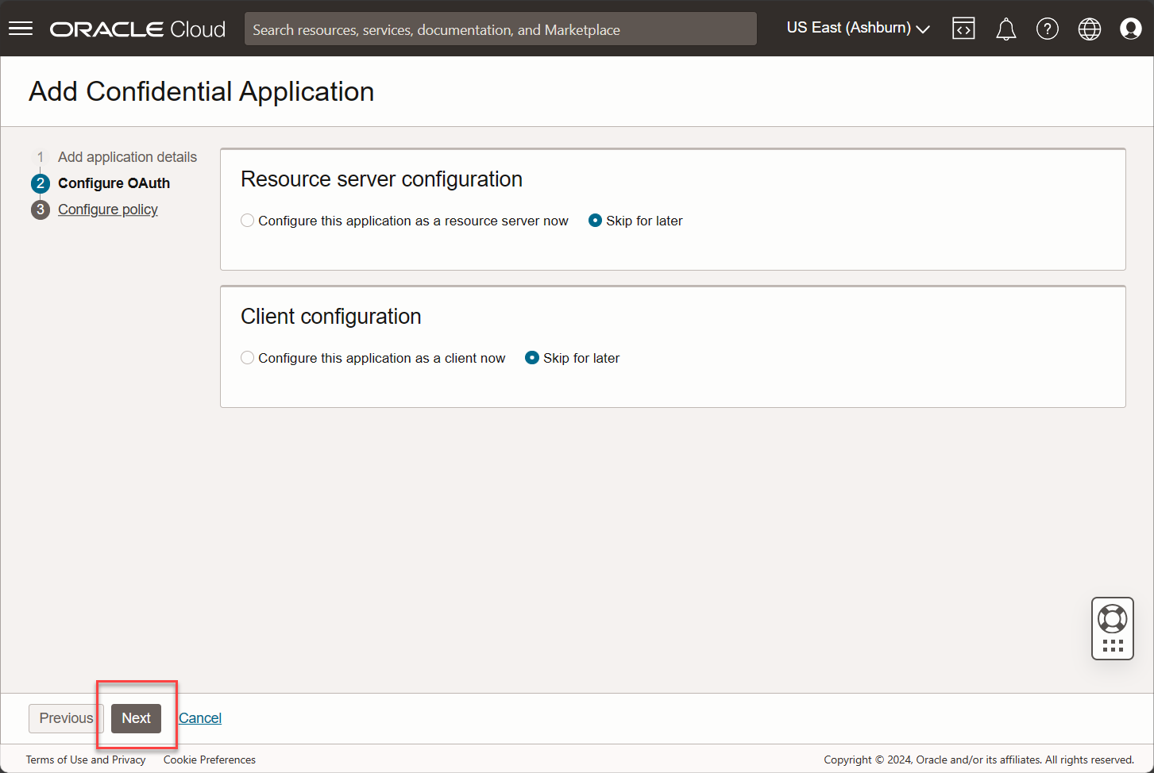The image size is (1154, 773).
Task: Expand the US East (Ashburn) region selector
Action: (857, 28)
